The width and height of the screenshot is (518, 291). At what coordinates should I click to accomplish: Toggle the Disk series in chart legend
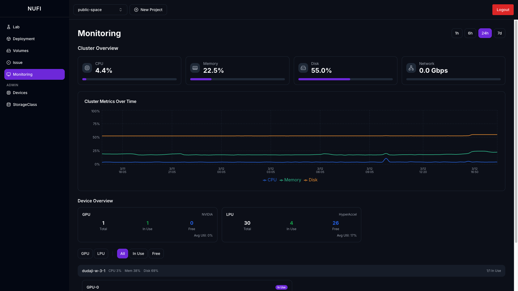(311, 180)
